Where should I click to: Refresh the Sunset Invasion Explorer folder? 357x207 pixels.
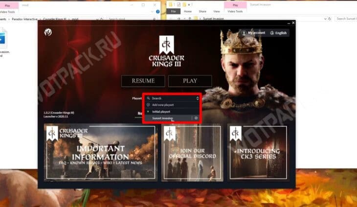click(x=330, y=19)
